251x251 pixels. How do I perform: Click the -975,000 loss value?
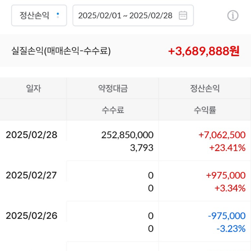pyautogui.click(x=226, y=216)
